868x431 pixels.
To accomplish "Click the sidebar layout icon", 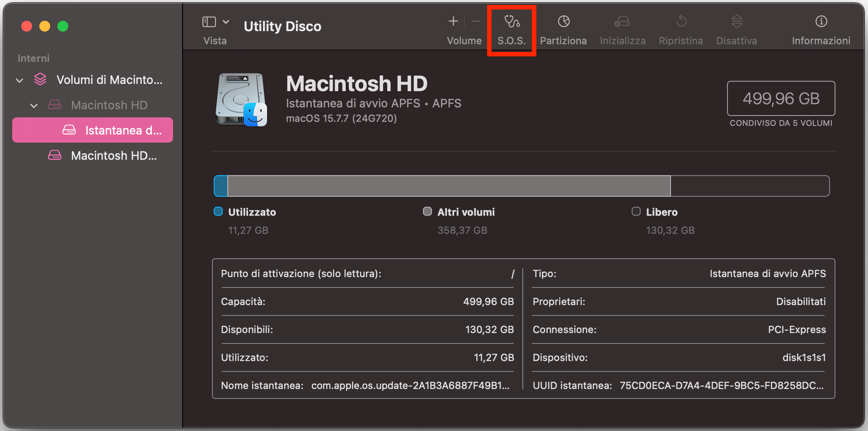I will pos(209,22).
